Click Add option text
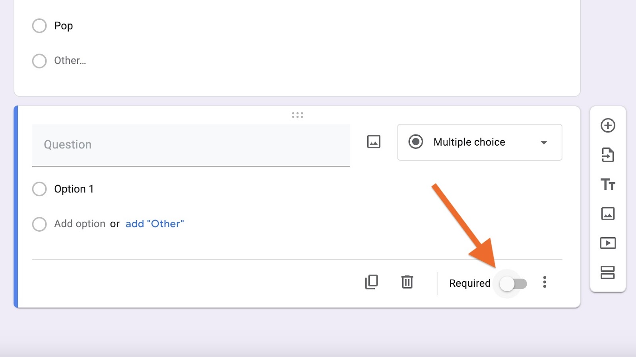 point(79,224)
